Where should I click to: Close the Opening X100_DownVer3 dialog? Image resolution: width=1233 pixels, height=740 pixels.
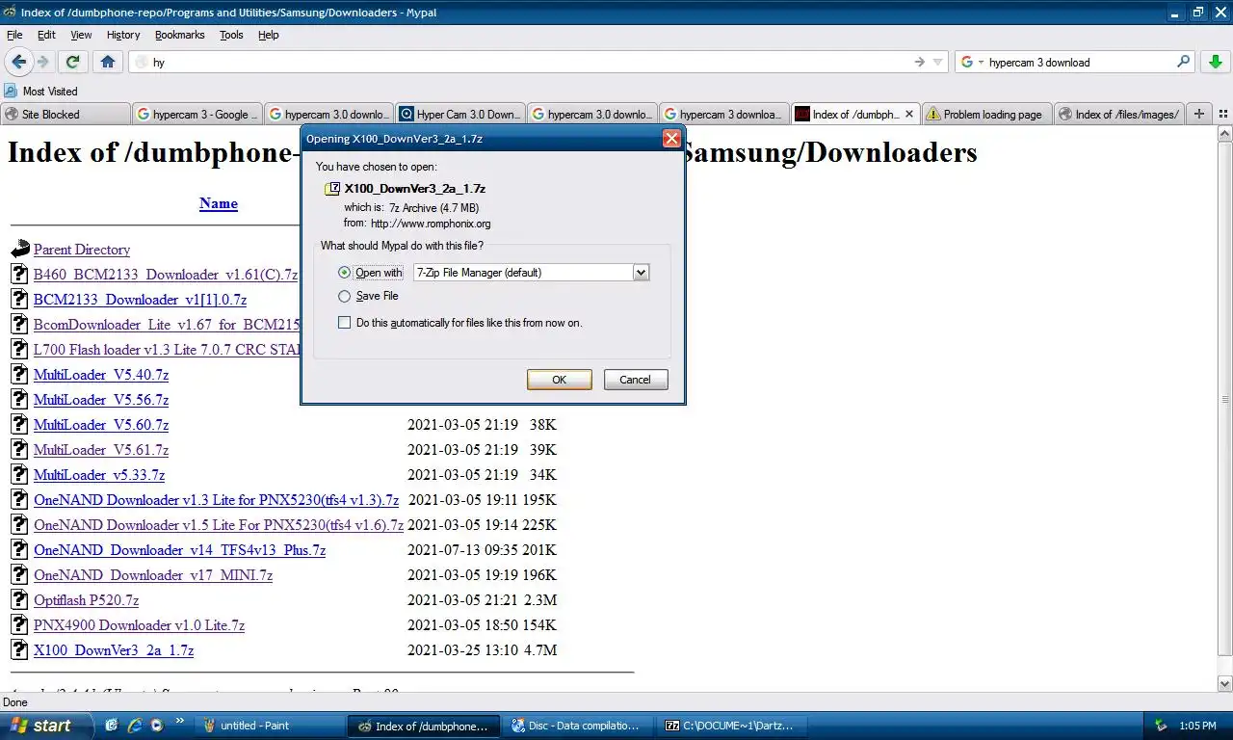pos(671,139)
